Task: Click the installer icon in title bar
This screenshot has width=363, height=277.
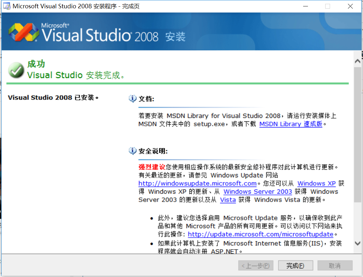Action: 7,6
